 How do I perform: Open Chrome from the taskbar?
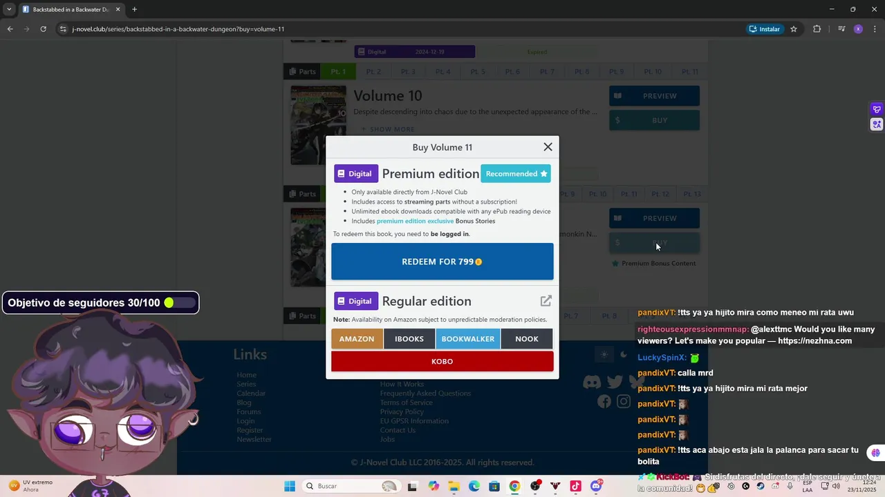click(514, 486)
